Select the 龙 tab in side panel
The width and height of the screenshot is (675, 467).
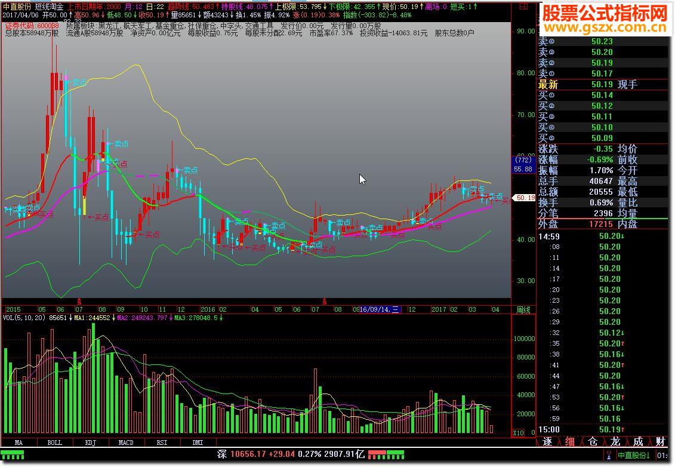[615, 442]
